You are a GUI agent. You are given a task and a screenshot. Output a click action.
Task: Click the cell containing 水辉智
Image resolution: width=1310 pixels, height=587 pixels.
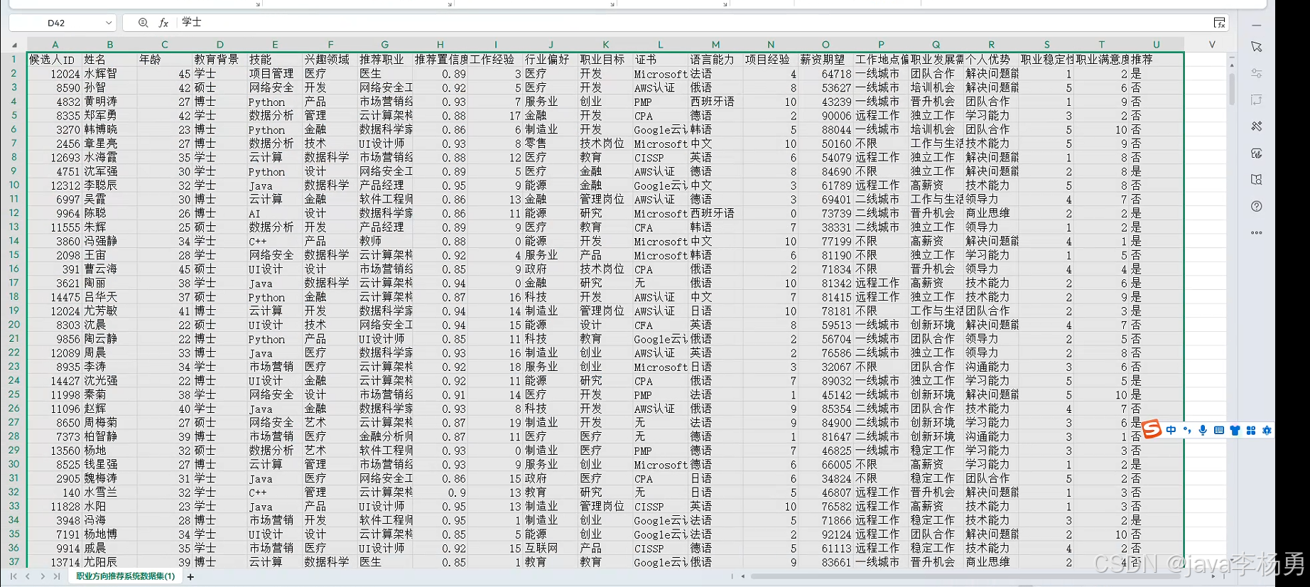coord(109,73)
